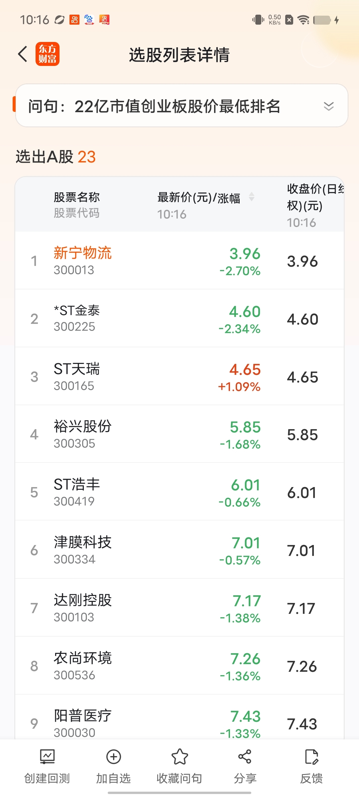This screenshot has width=359, height=795.
Task: Tap the 加自选 plus icon
Action: click(x=113, y=757)
